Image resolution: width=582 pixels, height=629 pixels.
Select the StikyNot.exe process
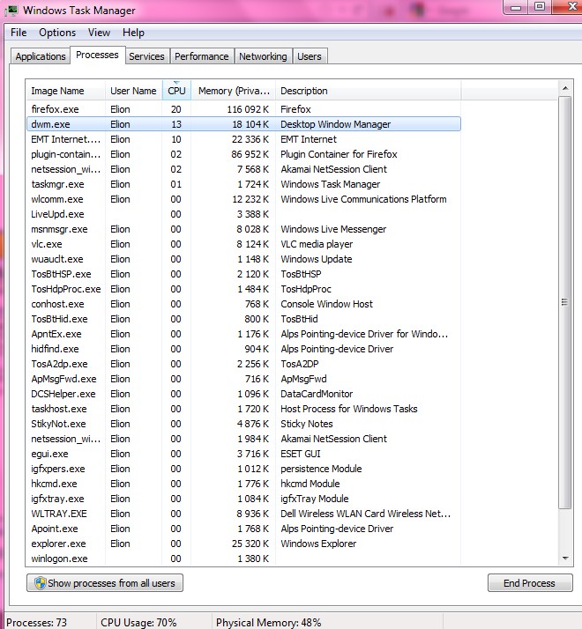[x=243, y=424]
